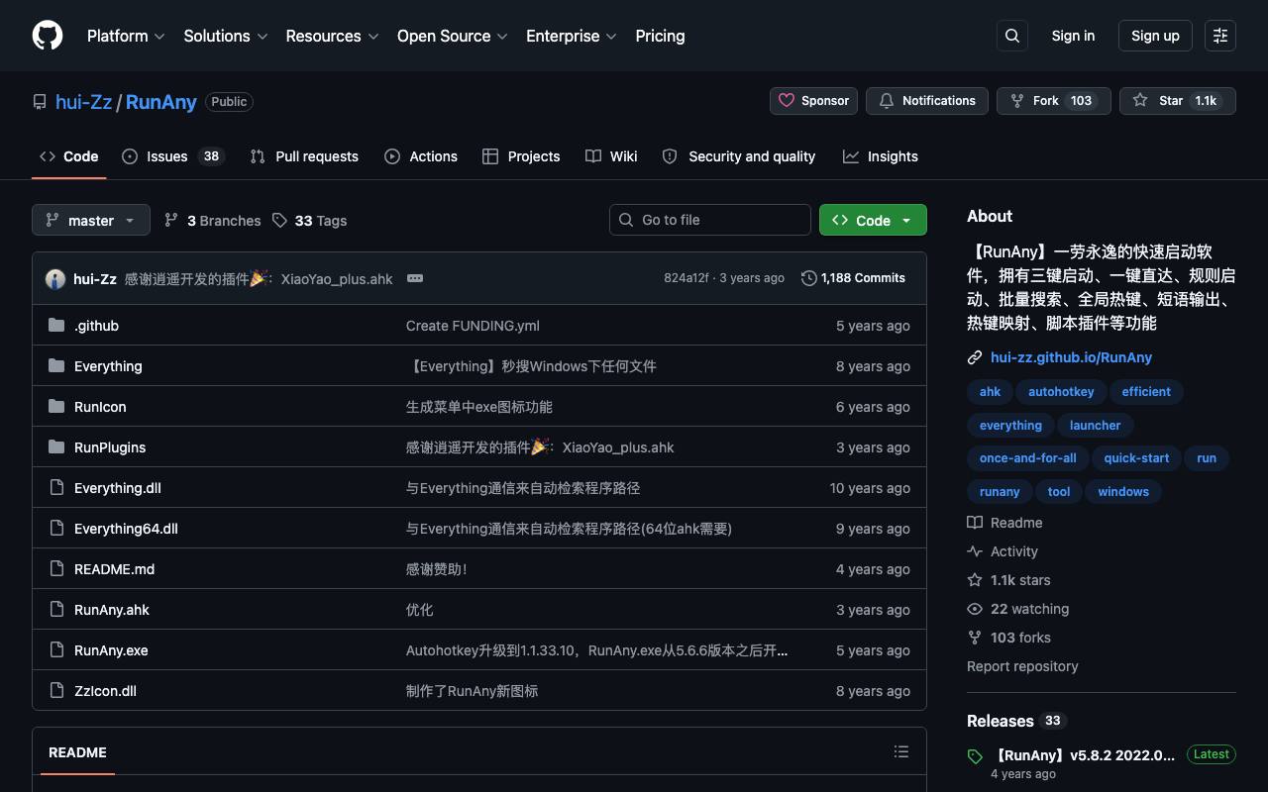Click the link icon beside hui-zz.github.io/RunAny
This screenshot has width=1268, height=792.
(x=975, y=357)
